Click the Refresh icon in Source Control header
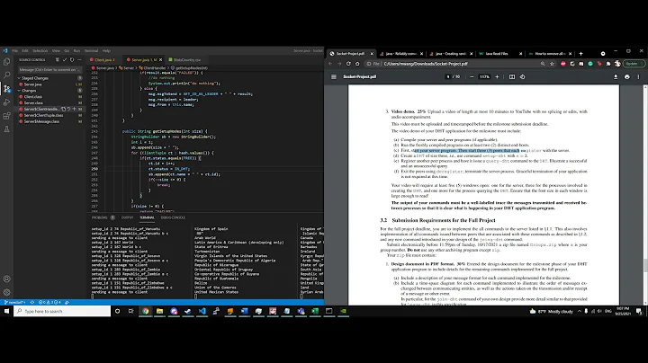 [x=72, y=60]
